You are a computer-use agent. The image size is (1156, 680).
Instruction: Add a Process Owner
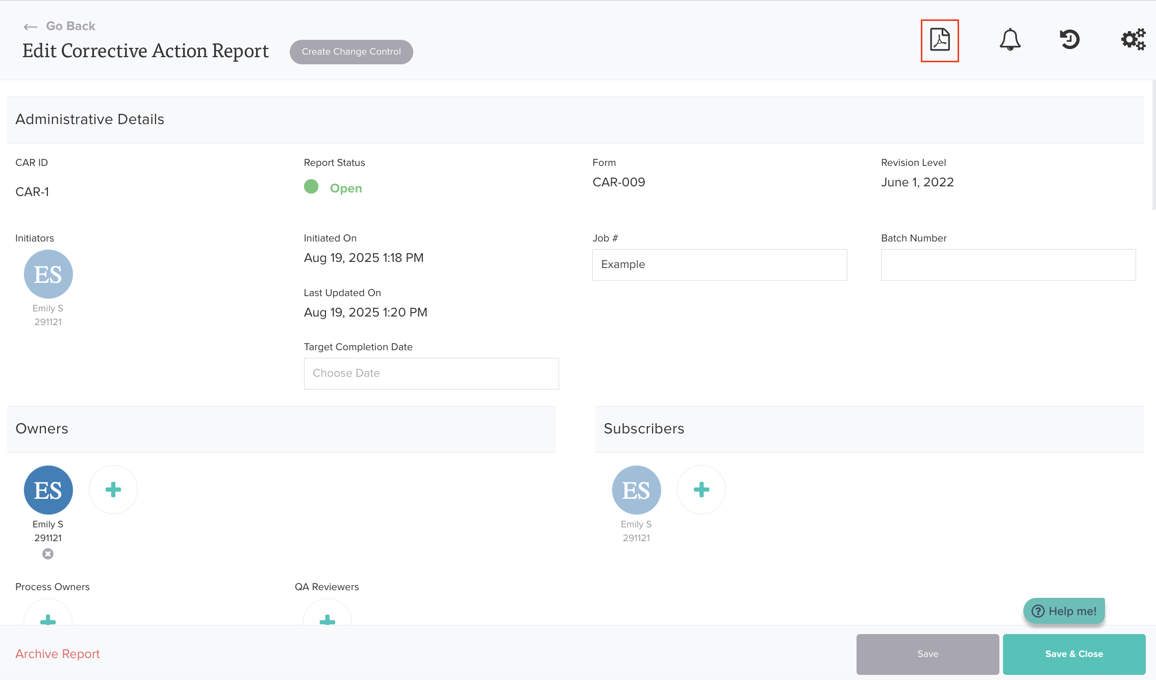click(48, 618)
